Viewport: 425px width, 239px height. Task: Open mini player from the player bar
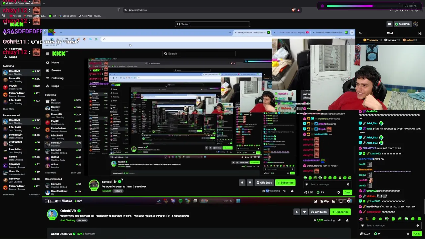pos(315,201)
